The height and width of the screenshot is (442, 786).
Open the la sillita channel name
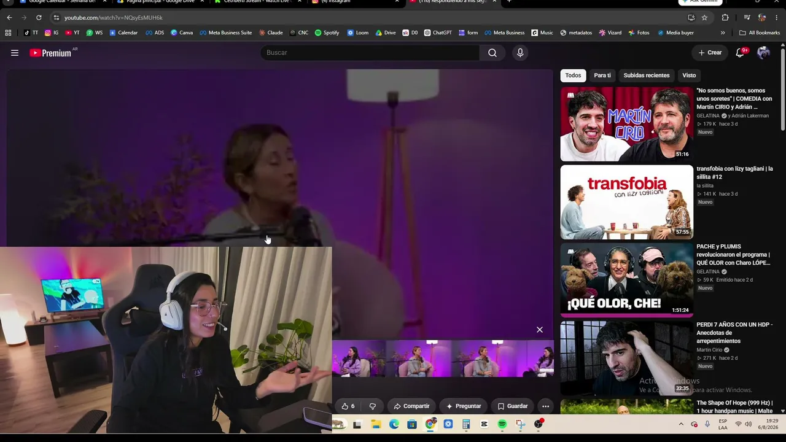click(x=705, y=185)
